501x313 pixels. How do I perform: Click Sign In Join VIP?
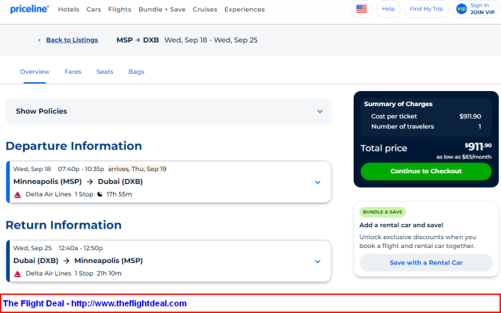coord(482,9)
